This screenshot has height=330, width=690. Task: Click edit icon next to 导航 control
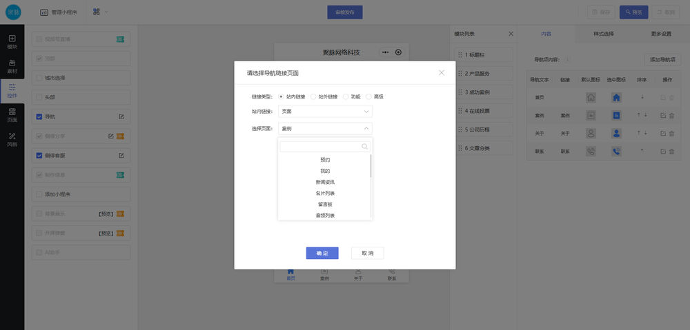click(121, 117)
